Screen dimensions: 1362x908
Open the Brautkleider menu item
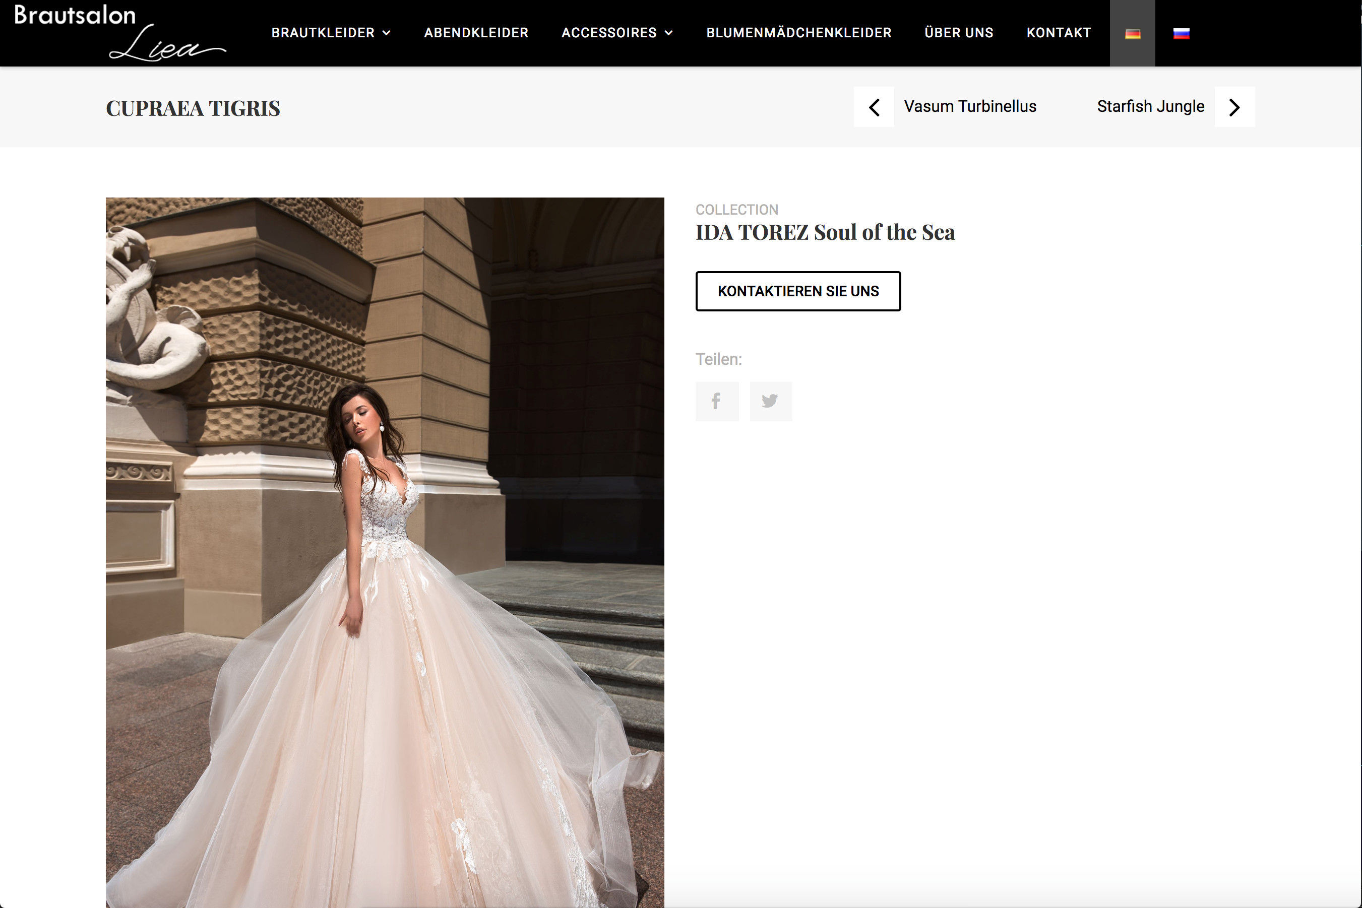coord(323,33)
